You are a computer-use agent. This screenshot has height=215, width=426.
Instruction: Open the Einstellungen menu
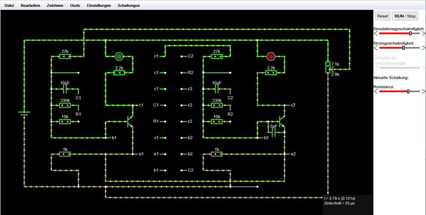pyautogui.click(x=98, y=6)
